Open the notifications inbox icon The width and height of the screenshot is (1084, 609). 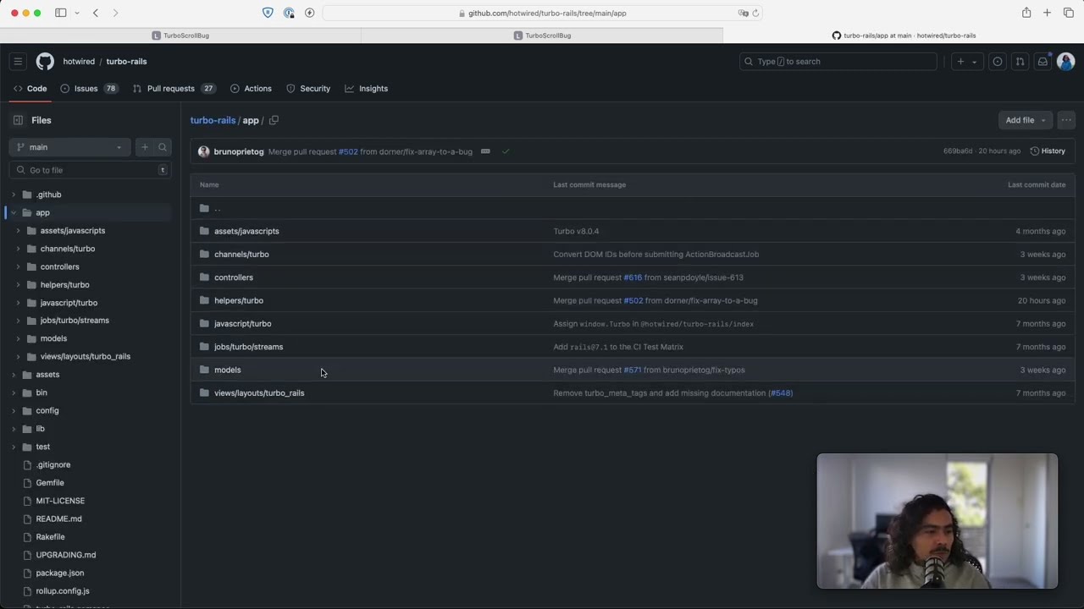coord(1043,62)
